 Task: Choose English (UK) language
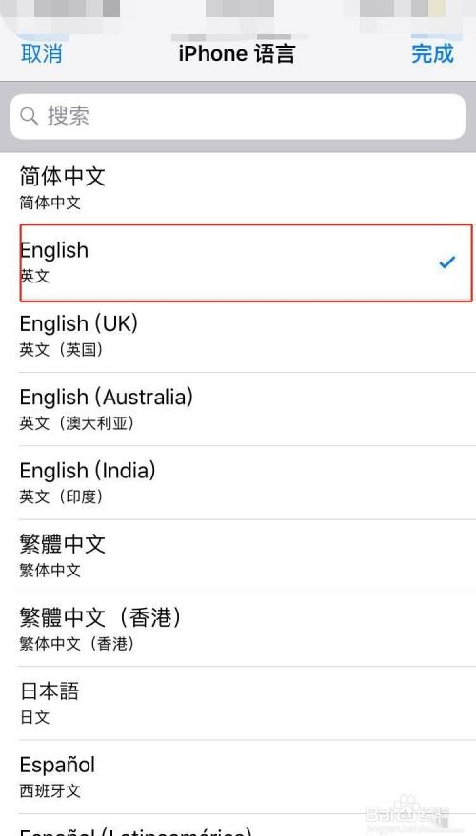[x=238, y=336]
